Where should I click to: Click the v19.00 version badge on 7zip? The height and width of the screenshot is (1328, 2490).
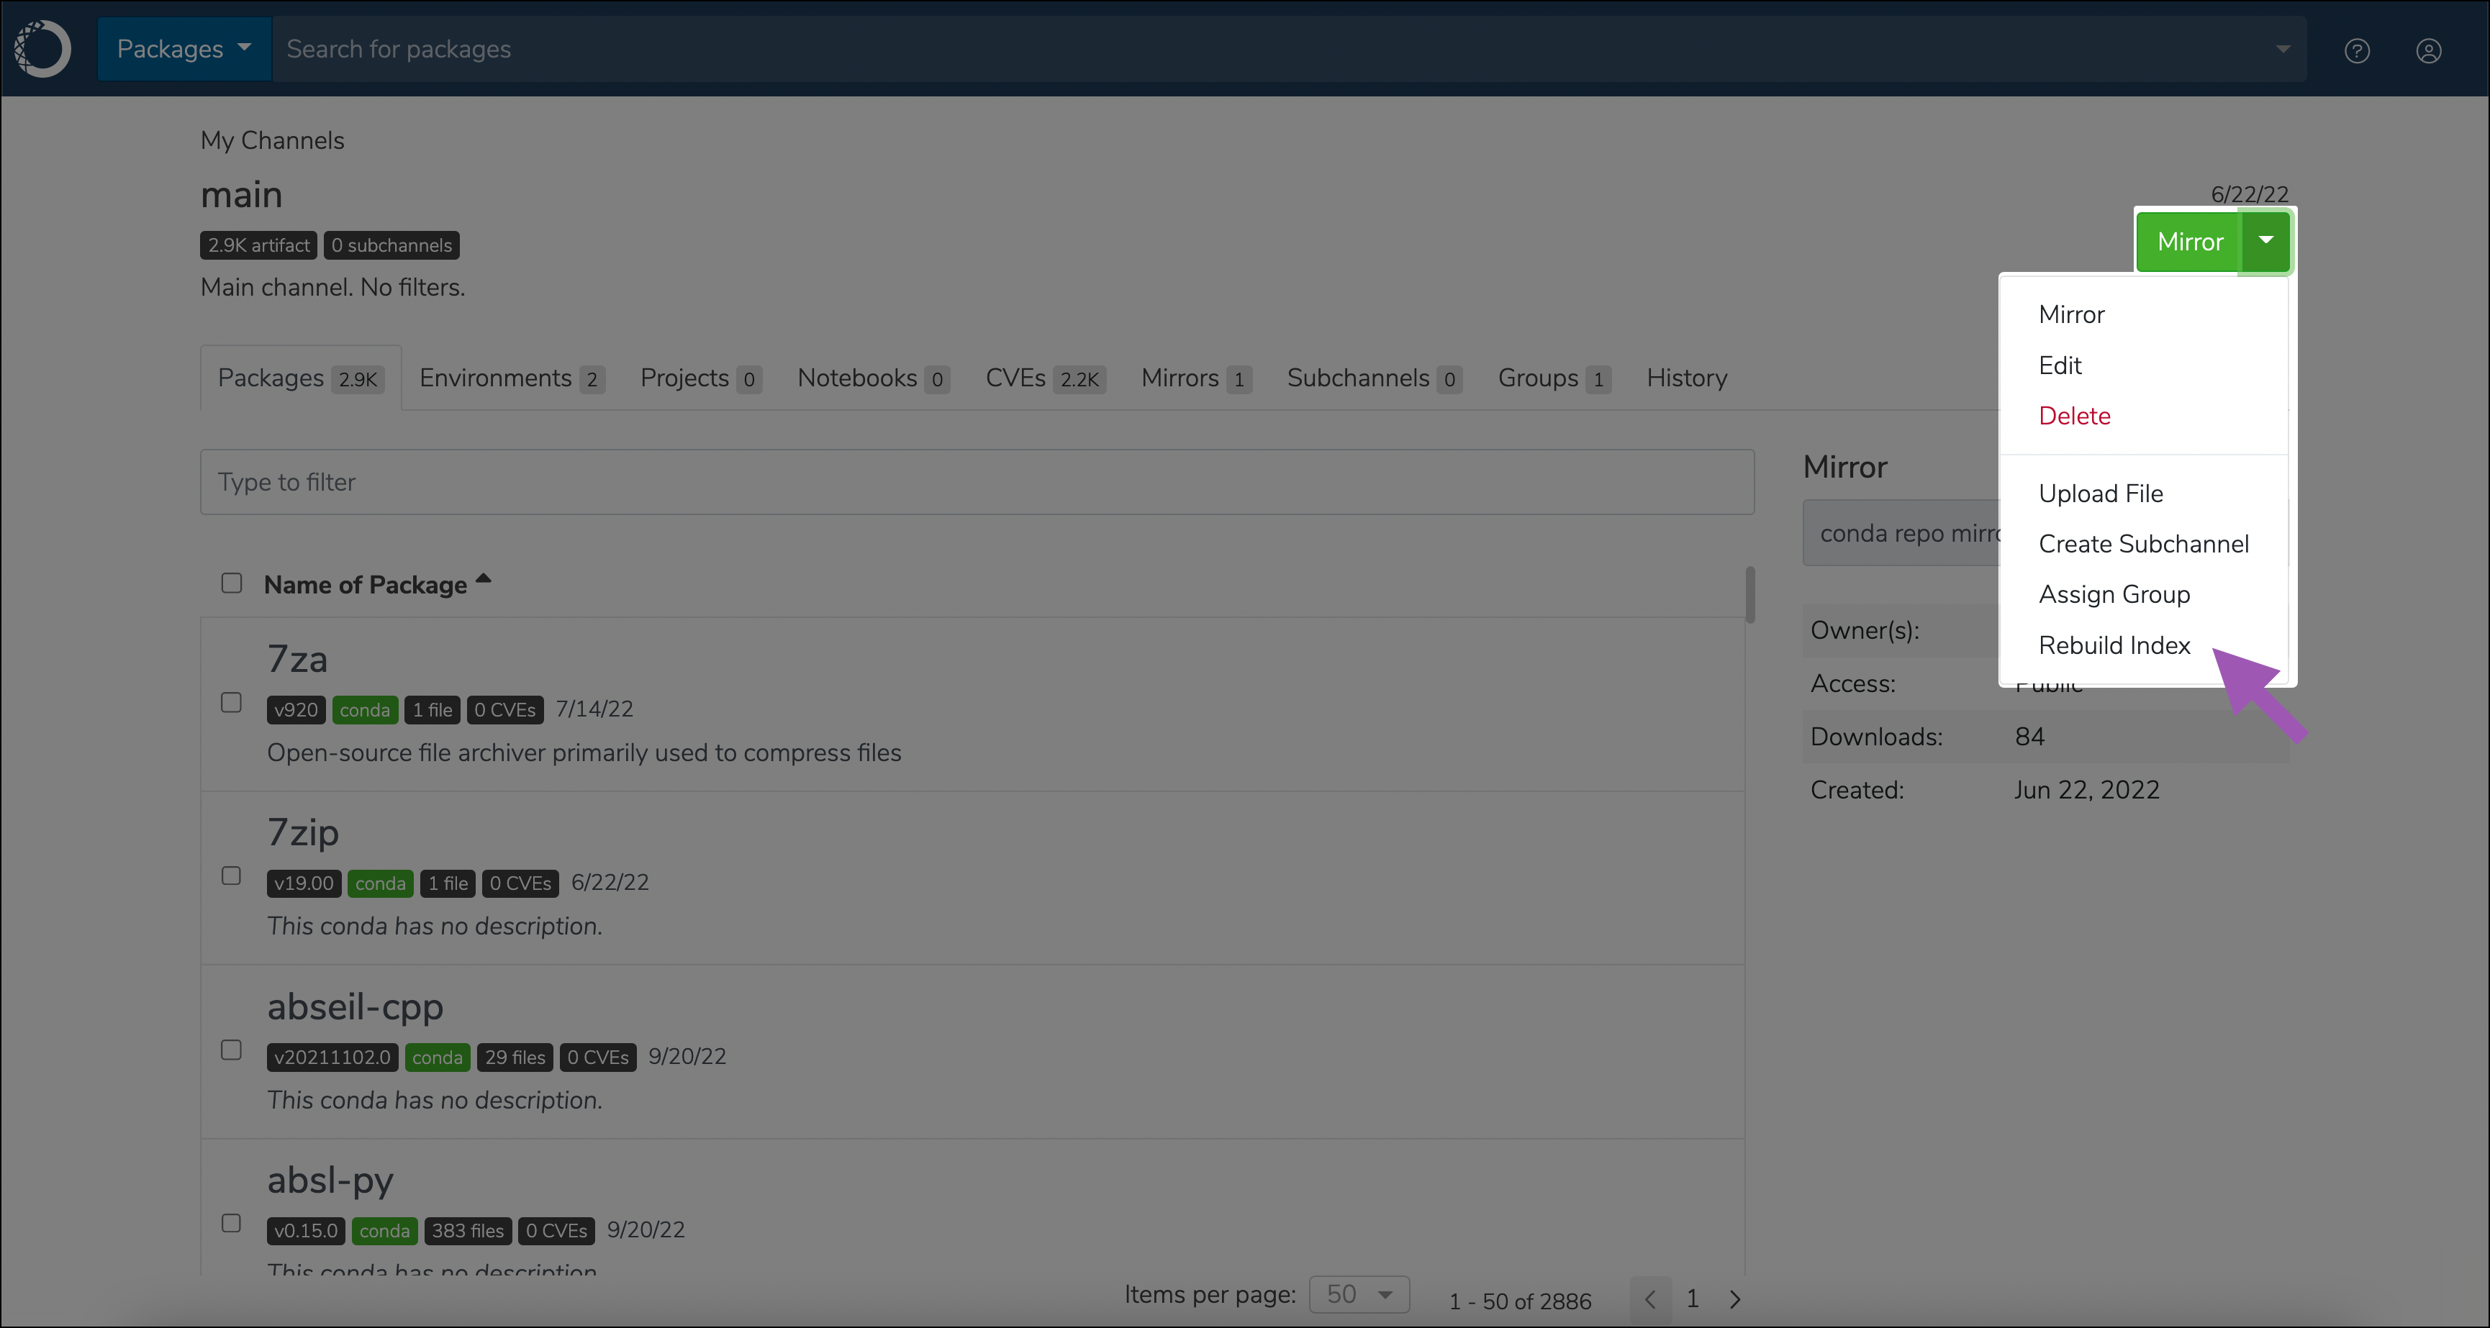pos(304,883)
